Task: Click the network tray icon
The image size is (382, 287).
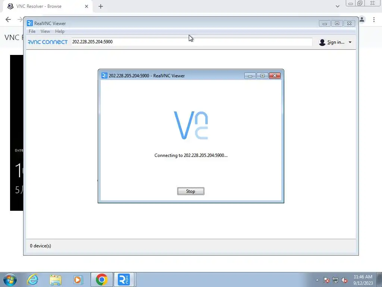Action: coord(335,280)
